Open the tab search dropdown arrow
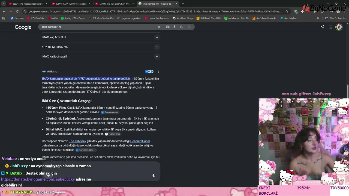This screenshot has height=196, width=349. click(x=4, y=4)
